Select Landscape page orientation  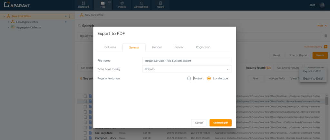coord(209,78)
